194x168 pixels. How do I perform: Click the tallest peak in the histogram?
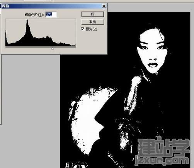tap(27, 20)
